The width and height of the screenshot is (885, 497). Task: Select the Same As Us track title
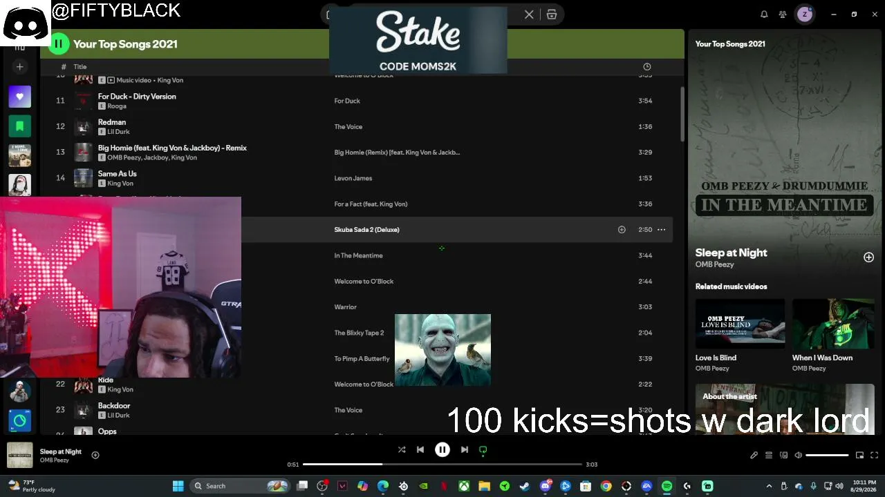click(118, 174)
